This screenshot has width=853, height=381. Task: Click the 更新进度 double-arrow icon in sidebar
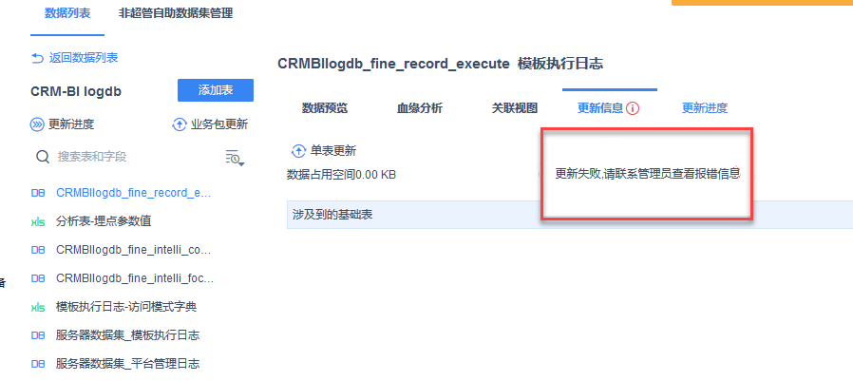click(37, 124)
